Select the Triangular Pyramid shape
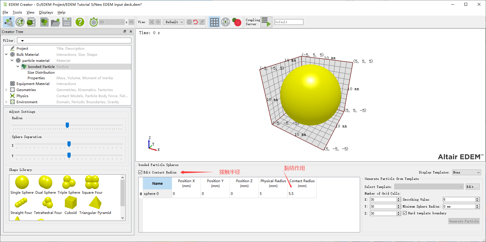 pyautogui.click(x=95, y=206)
